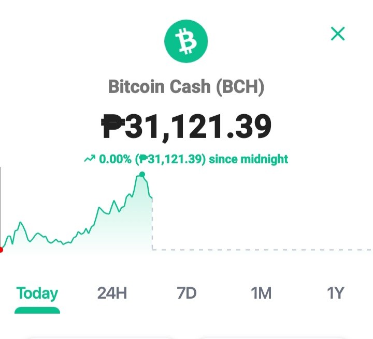Switch to the 24H chart tab
This screenshot has width=373, height=339.
[112, 293]
